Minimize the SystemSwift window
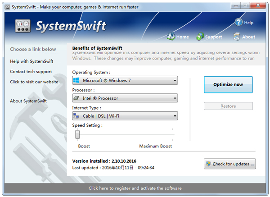The image size is (270, 197). click(x=236, y=6)
